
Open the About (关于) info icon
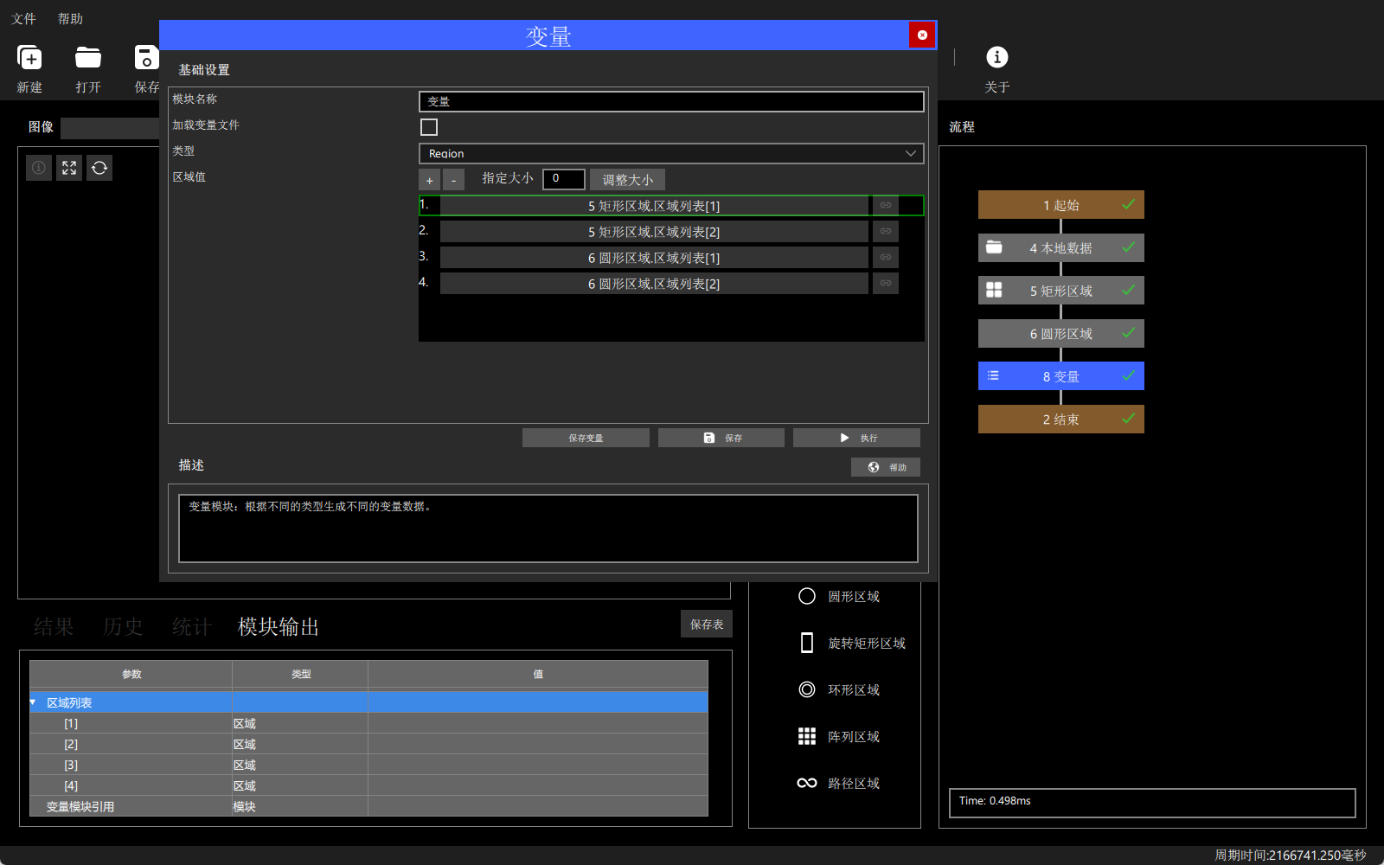point(997,57)
